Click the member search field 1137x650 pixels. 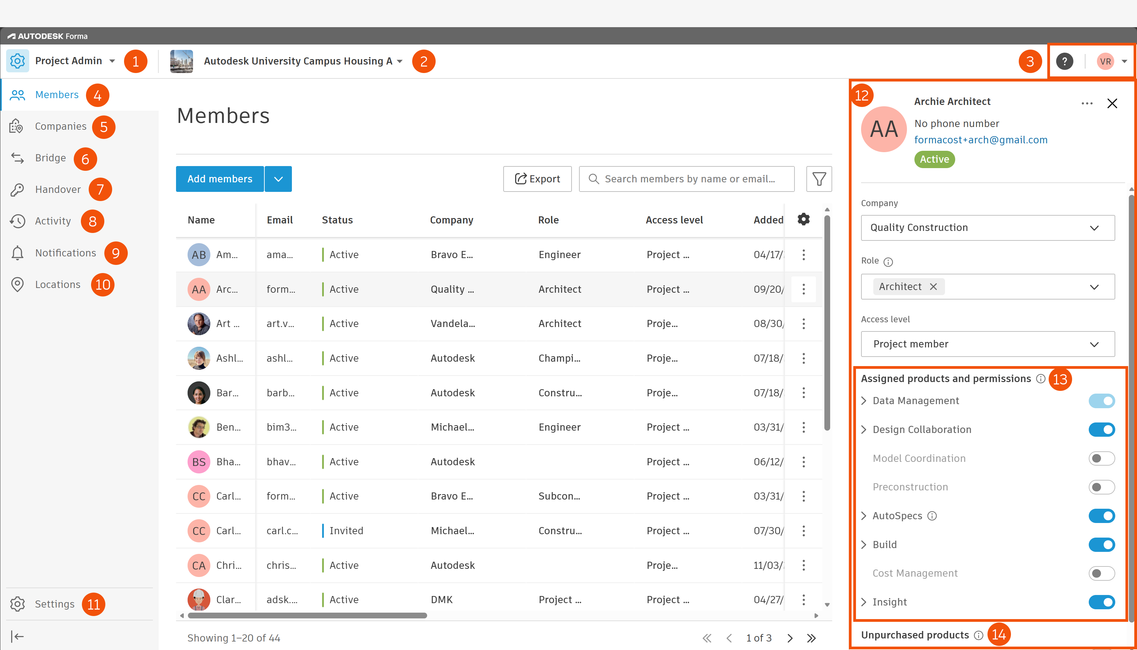point(686,179)
